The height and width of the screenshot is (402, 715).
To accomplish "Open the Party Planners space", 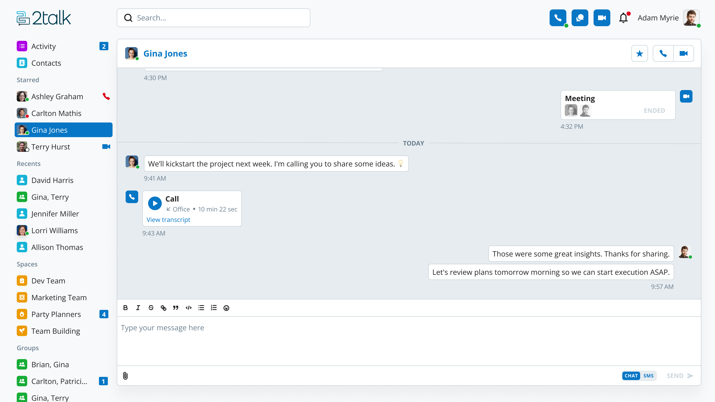I will (63, 314).
